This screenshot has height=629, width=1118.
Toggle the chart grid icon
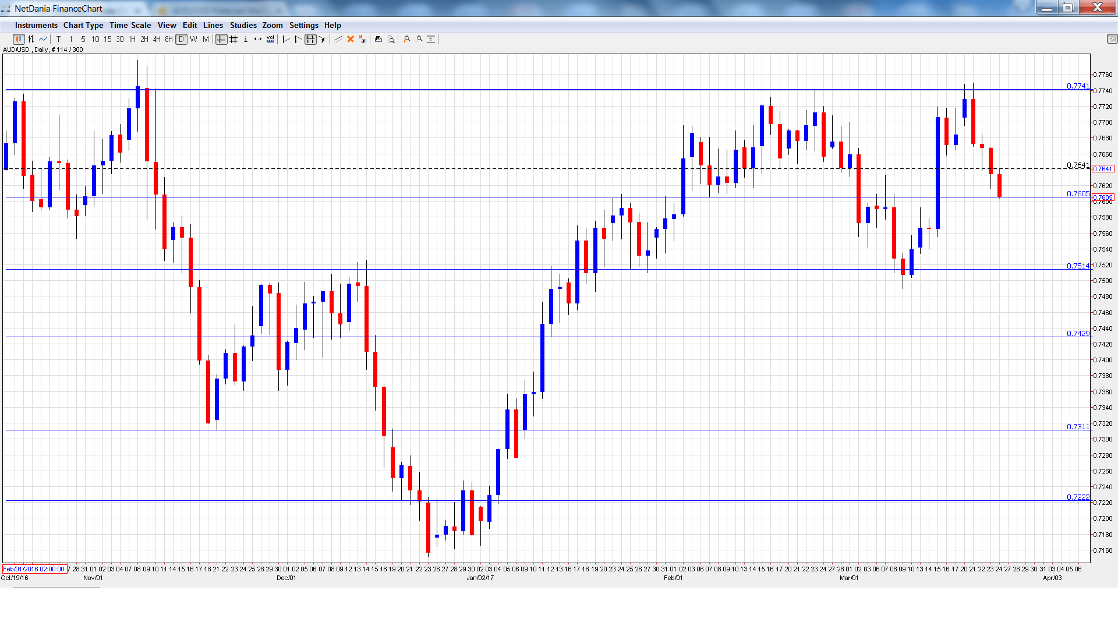[x=233, y=40]
